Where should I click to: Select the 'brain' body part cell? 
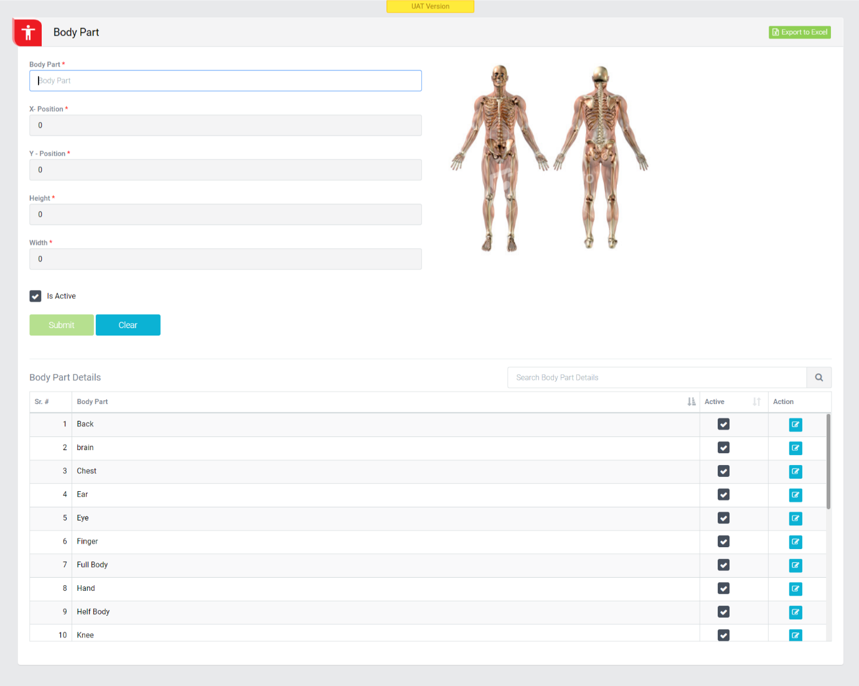pos(385,448)
